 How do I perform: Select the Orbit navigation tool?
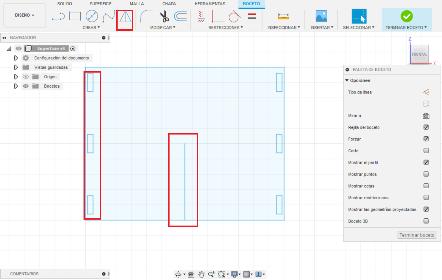click(178, 274)
